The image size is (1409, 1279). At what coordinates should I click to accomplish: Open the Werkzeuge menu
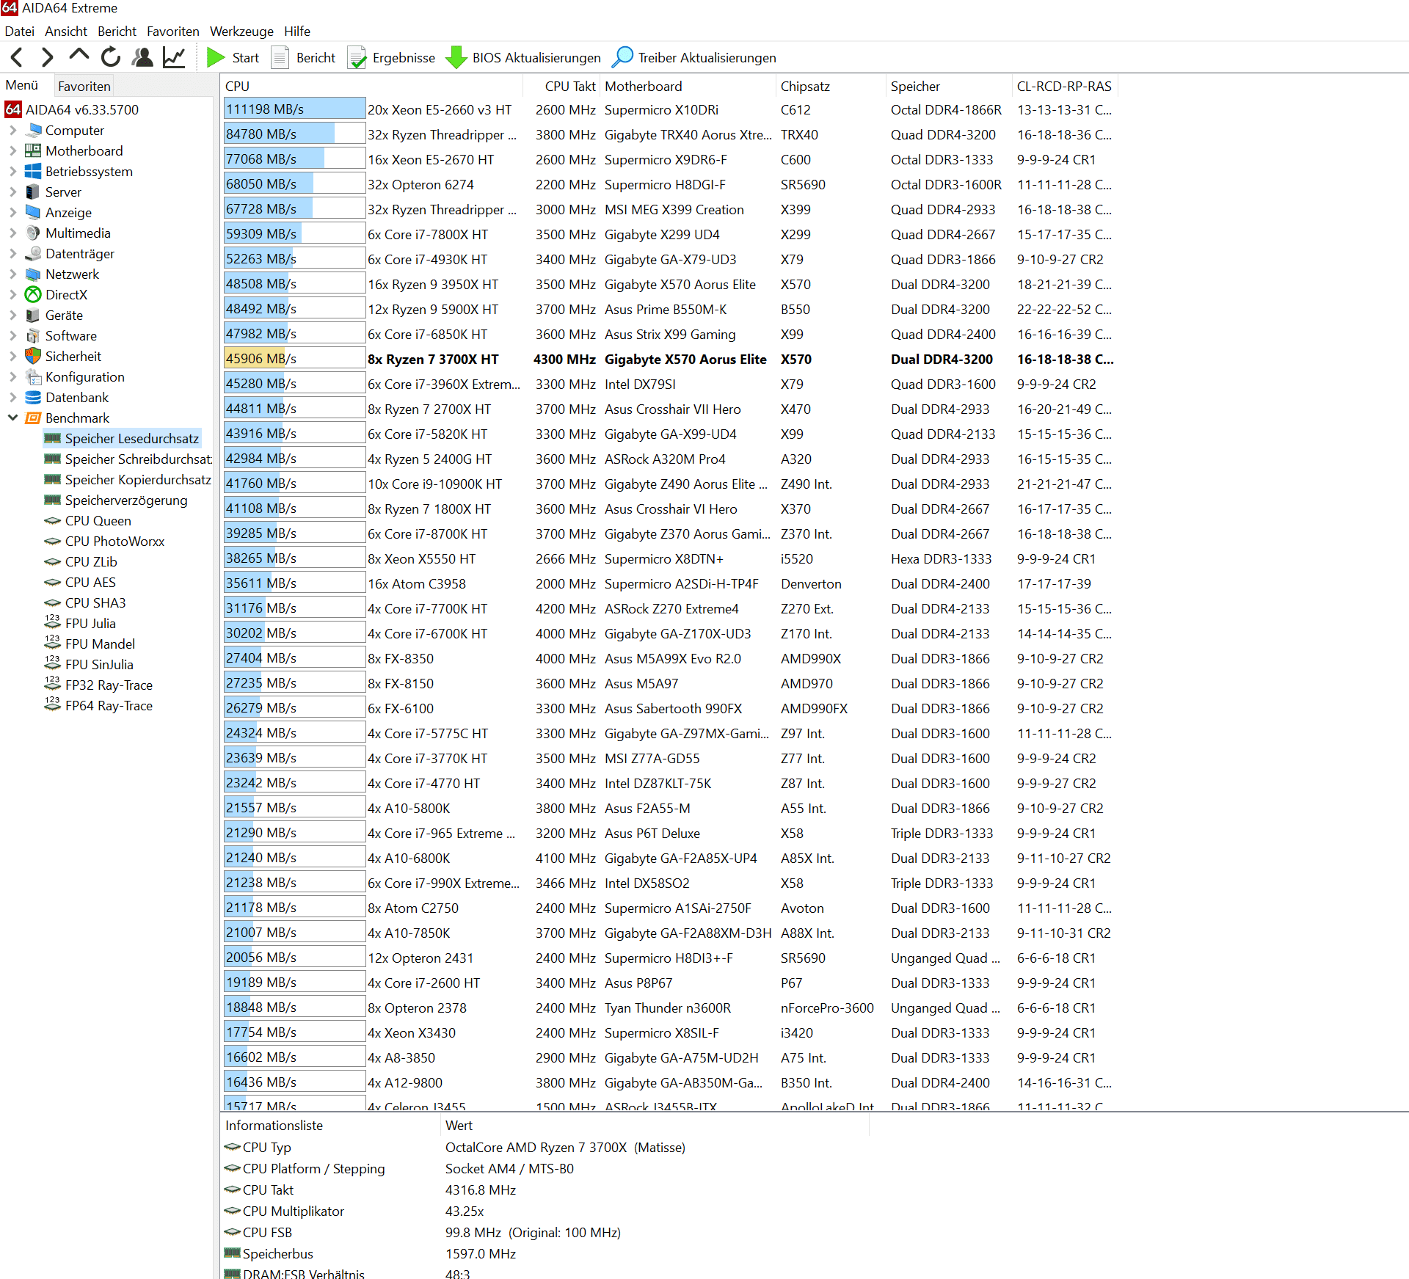pyautogui.click(x=241, y=32)
